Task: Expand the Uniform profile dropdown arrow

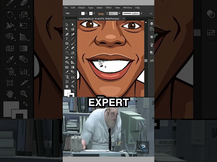Action: [141, 13]
